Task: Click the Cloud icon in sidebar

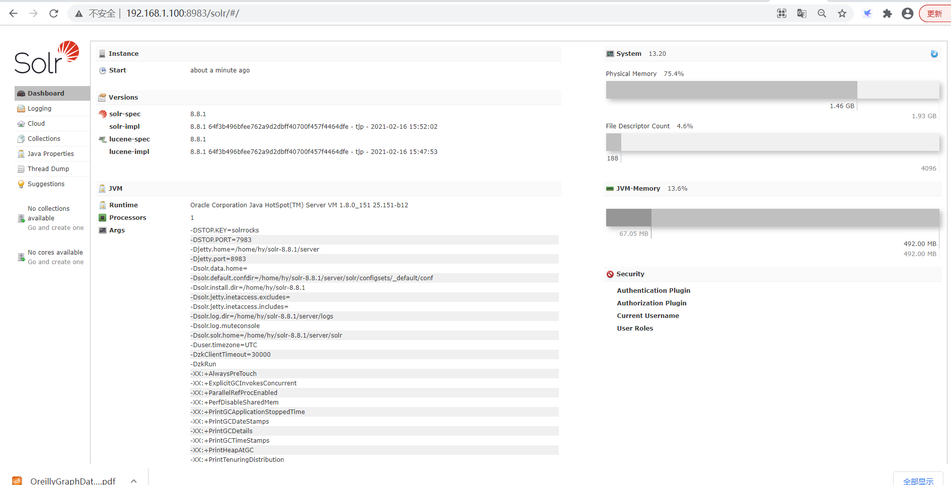Action: pyautogui.click(x=21, y=124)
